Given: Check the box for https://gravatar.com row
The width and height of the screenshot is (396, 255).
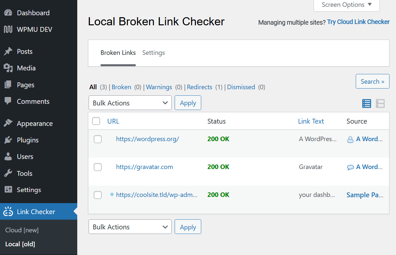Looking at the screenshot, I should [98, 167].
